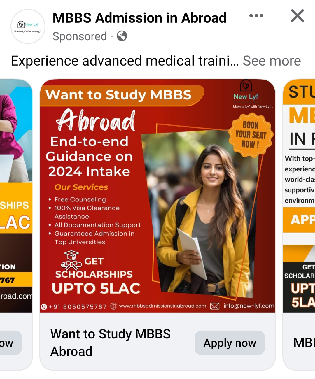Click the globe public audience icon
This screenshot has width=315, height=379.
[122, 36]
